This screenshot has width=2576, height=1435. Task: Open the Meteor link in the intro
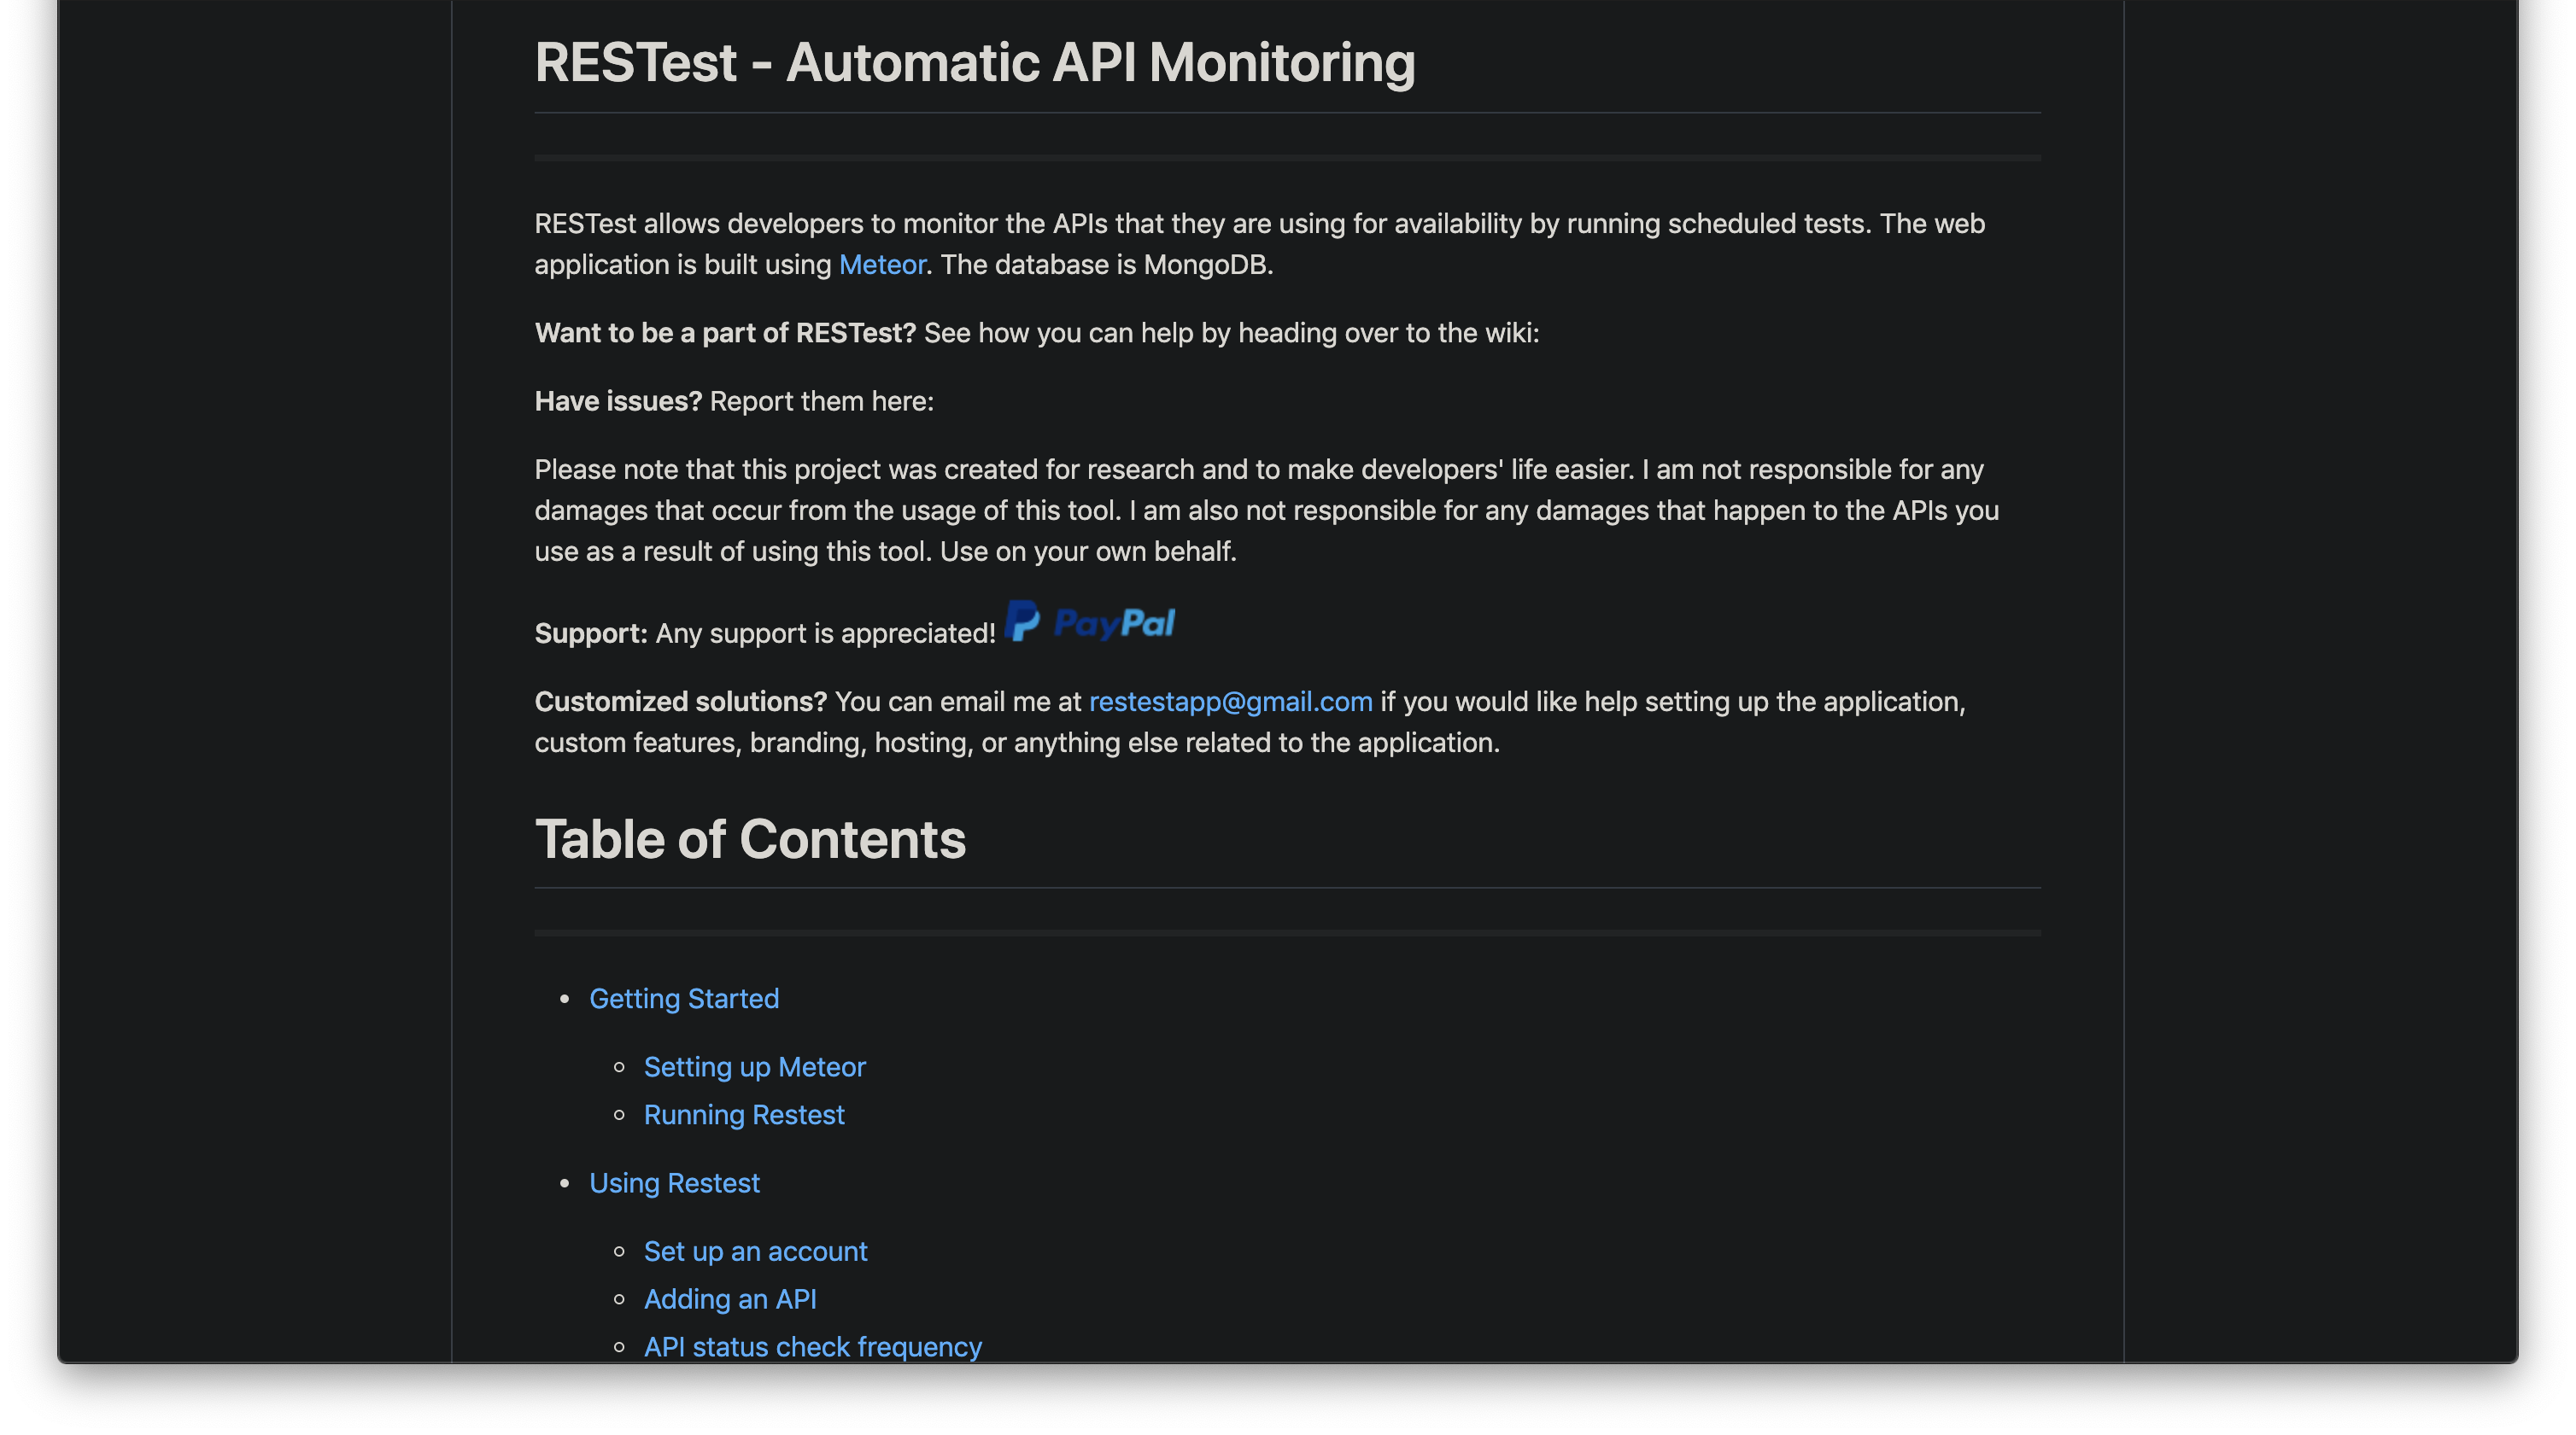[x=881, y=265]
